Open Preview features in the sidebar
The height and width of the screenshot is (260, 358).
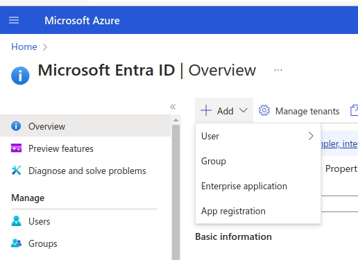pyautogui.click(x=85, y=148)
